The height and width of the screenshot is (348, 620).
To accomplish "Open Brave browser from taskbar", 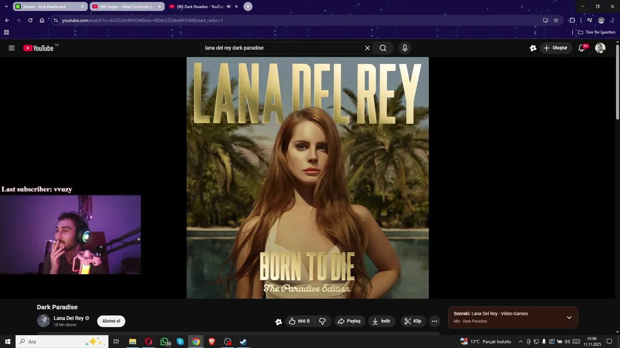I will (212, 342).
